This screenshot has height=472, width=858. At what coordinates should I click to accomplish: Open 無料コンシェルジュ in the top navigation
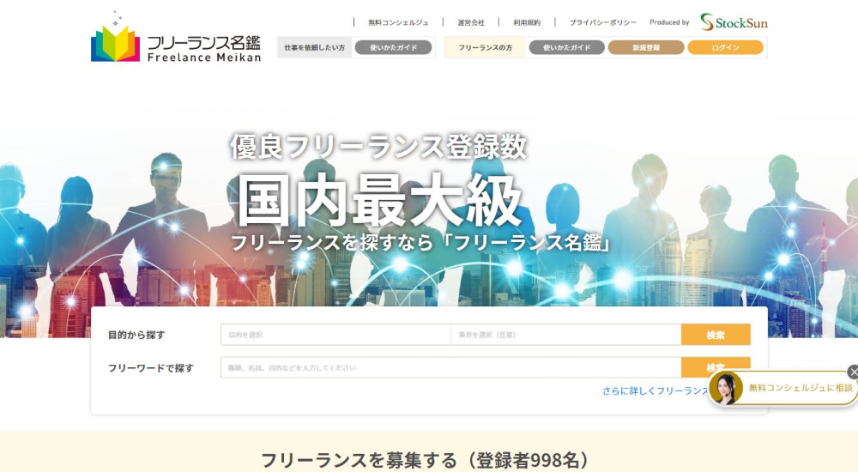coord(398,22)
